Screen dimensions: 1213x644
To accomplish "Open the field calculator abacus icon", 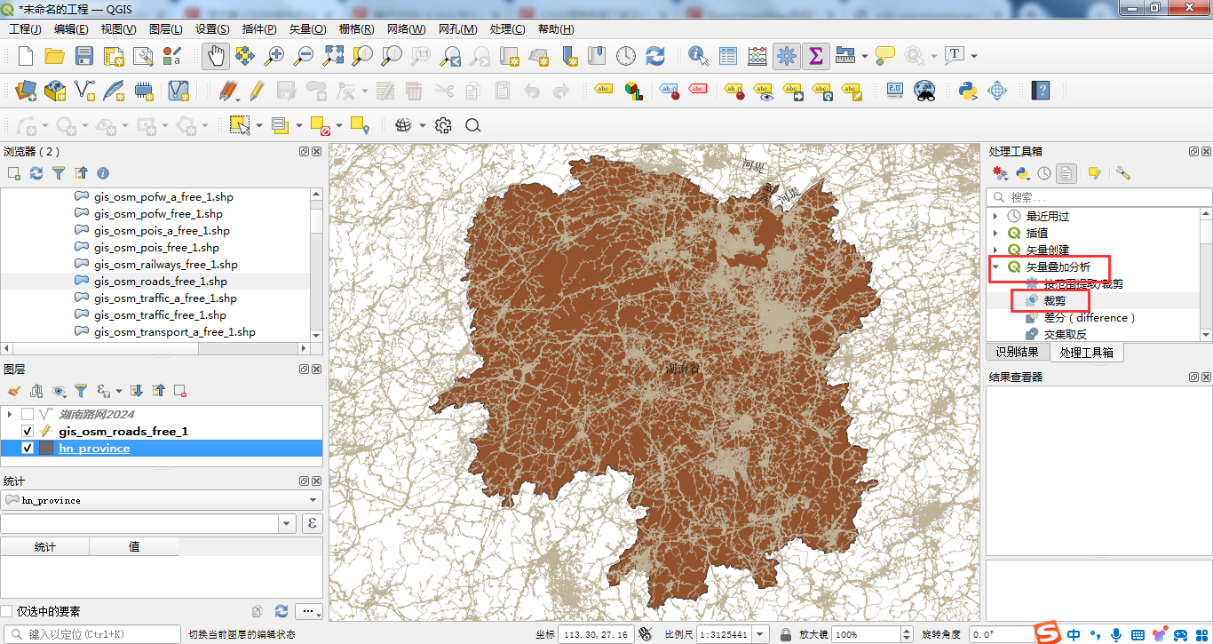I will pos(757,56).
